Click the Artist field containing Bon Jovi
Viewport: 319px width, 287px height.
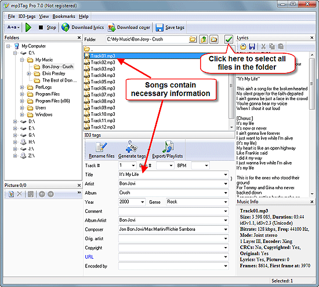tap(173, 183)
